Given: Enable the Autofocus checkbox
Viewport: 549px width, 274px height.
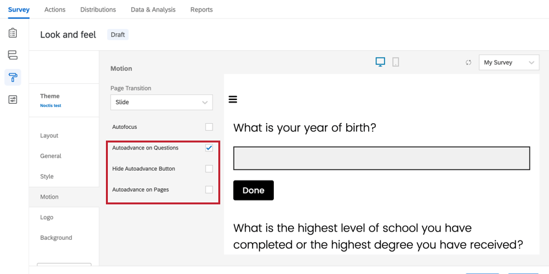Looking at the screenshot, I should point(209,127).
